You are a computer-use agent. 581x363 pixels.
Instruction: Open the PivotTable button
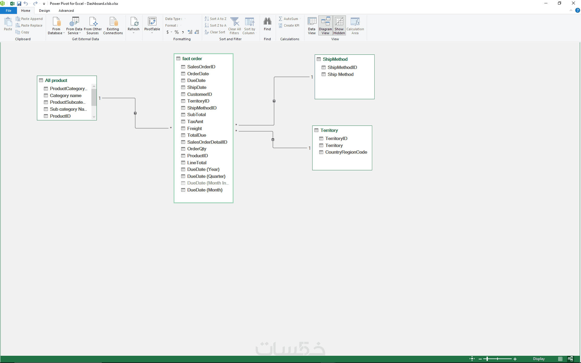tap(152, 24)
